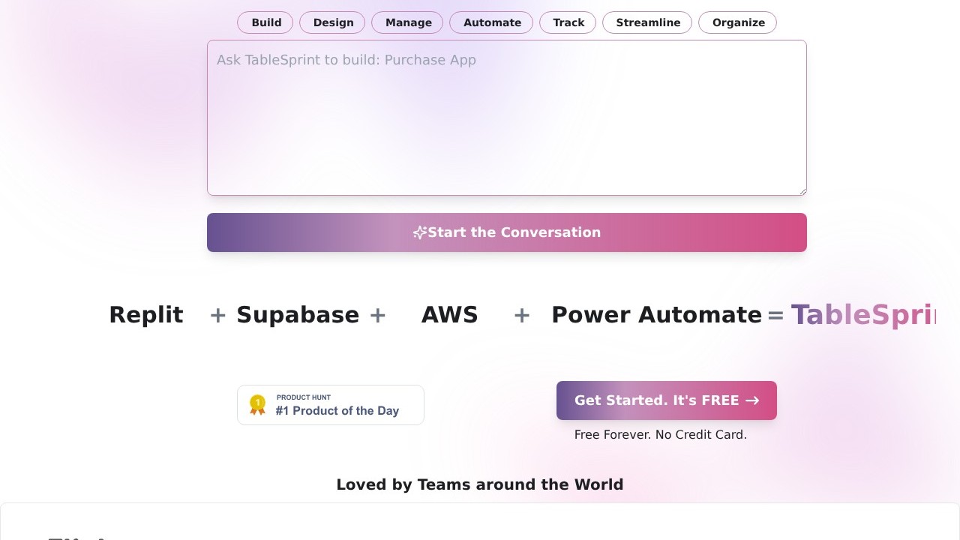
Task: Choose the Design suggestion pill
Action: [332, 22]
